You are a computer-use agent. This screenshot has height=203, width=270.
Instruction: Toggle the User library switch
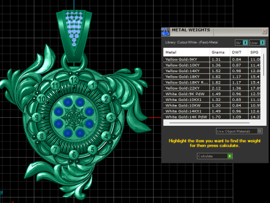pos(257,43)
